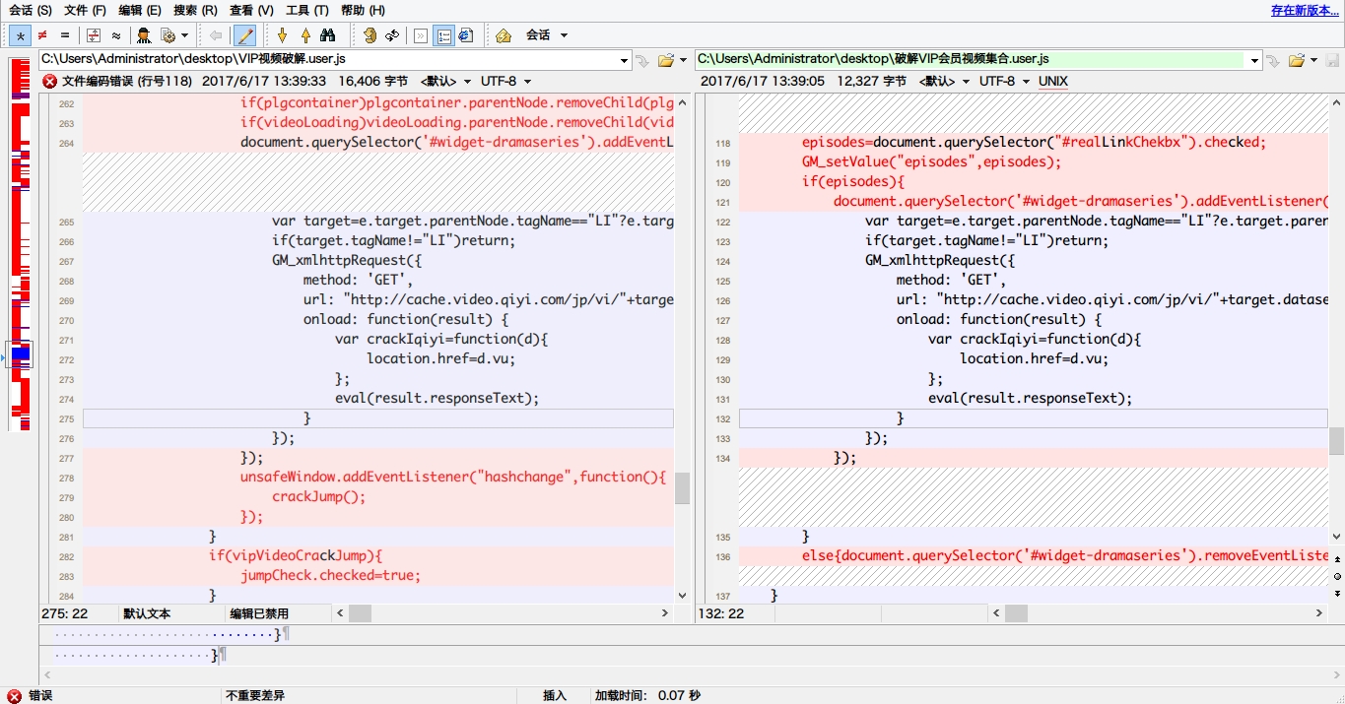The height and width of the screenshot is (704, 1345).
Task: Open the 编辑 (E) menu
Action: tap(140, 10)
